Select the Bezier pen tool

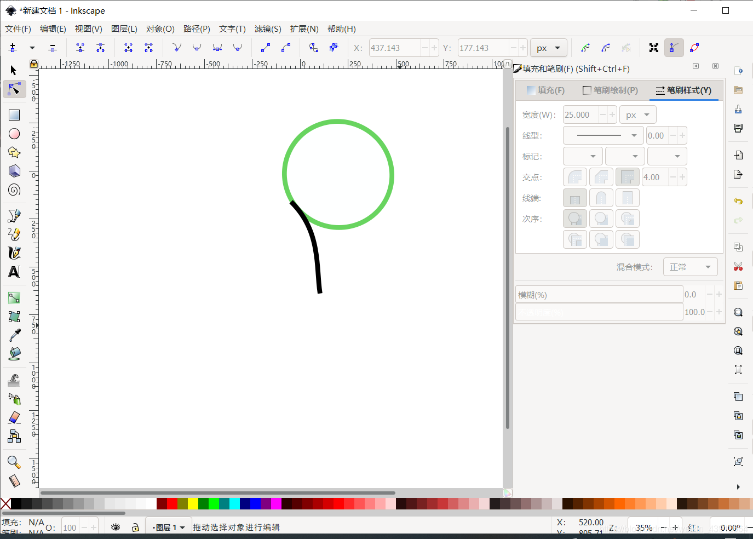click(x=14, y=216)
